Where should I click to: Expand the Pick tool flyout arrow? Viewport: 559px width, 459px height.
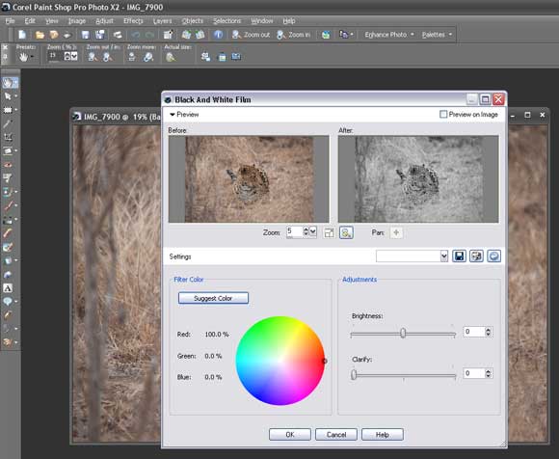[x=16, y=96]
